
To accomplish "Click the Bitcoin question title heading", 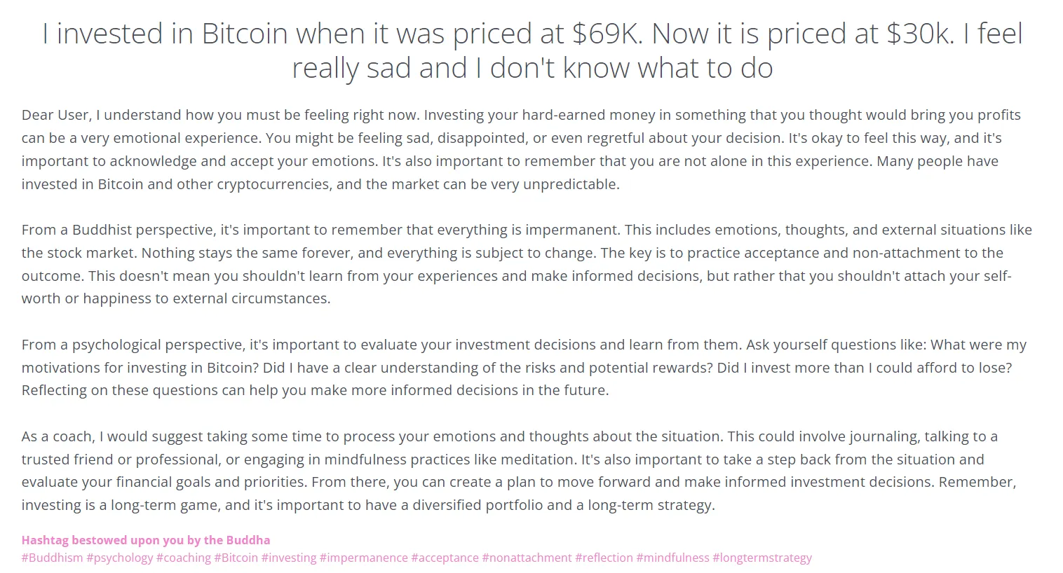I will 531,50.
